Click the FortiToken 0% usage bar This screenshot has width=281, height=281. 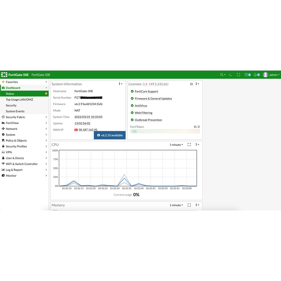165,131
